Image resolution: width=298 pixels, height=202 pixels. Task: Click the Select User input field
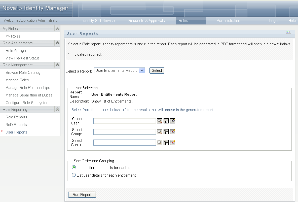[x=125, y=121]
